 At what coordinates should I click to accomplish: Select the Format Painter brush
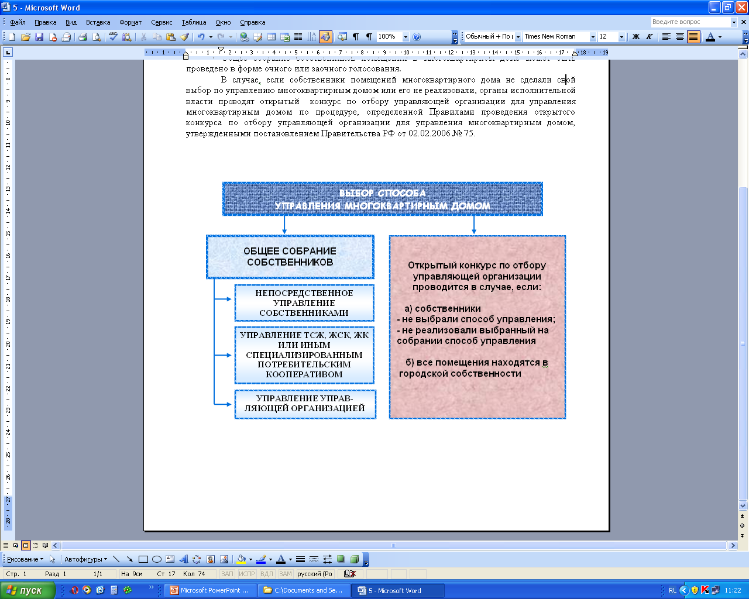184,36
